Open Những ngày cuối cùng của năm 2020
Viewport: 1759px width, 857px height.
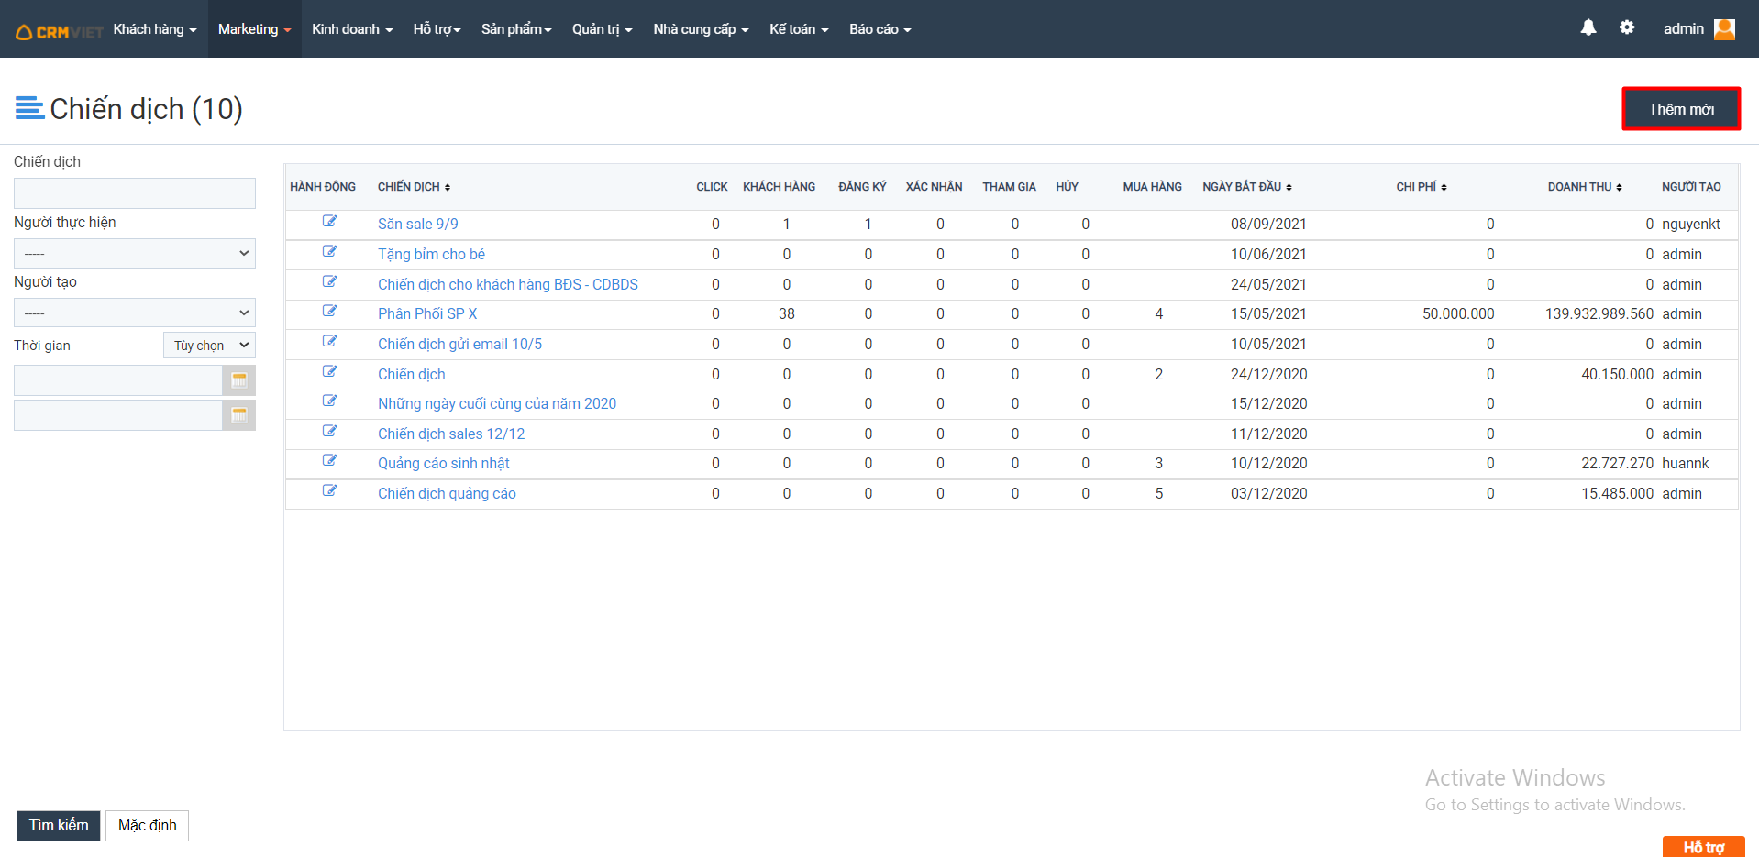pos(497,403)
